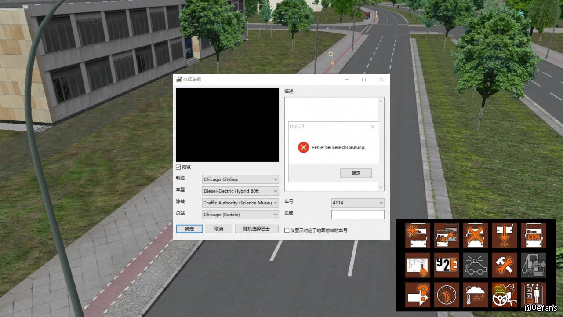Click the '车型' label

[x=181, y=190]
